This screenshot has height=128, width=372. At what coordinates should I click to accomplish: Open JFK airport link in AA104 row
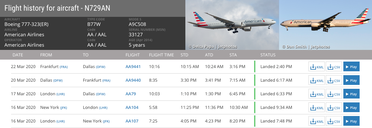[x=64, y=108]
